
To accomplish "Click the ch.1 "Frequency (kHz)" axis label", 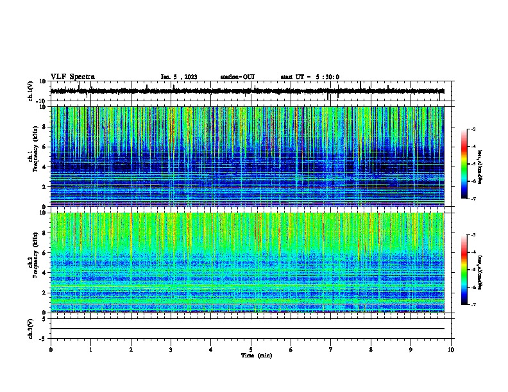I will tap(35, 149).
